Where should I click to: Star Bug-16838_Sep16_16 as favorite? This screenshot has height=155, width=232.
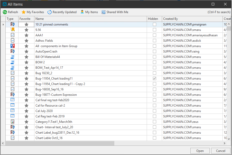click(26, 89)
